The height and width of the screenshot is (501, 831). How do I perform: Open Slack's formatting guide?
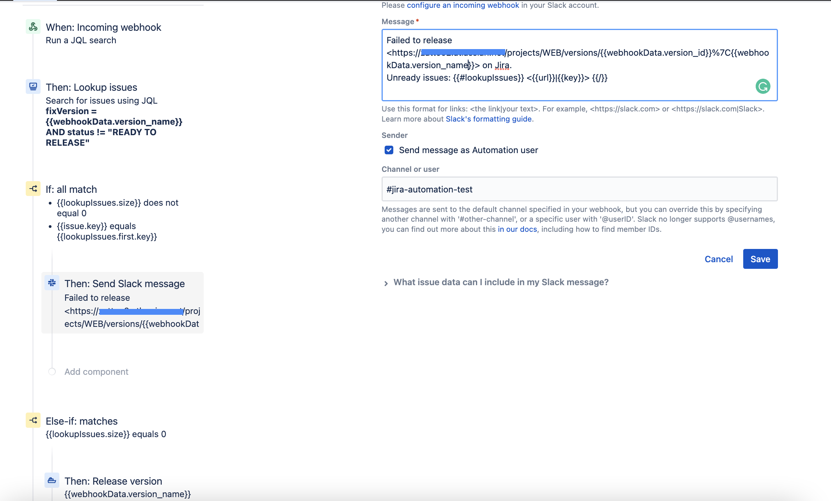488,119
